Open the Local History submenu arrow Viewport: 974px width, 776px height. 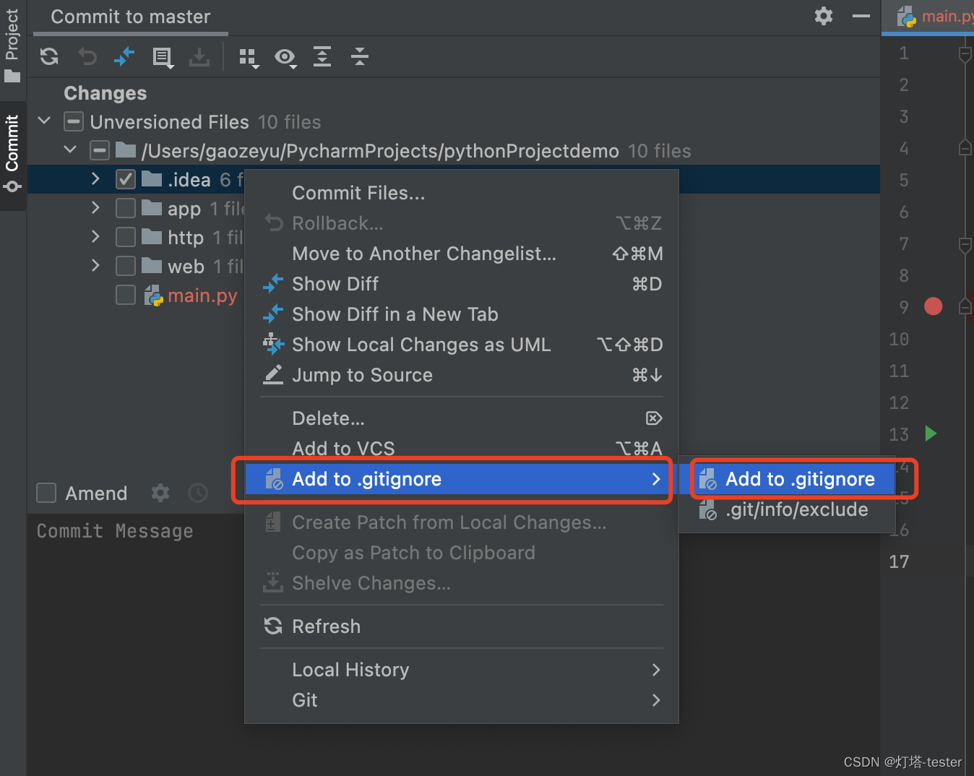(655, 670)
